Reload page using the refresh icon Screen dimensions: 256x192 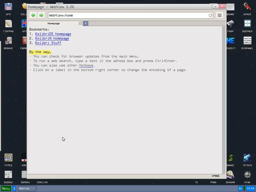pos(210,15)
